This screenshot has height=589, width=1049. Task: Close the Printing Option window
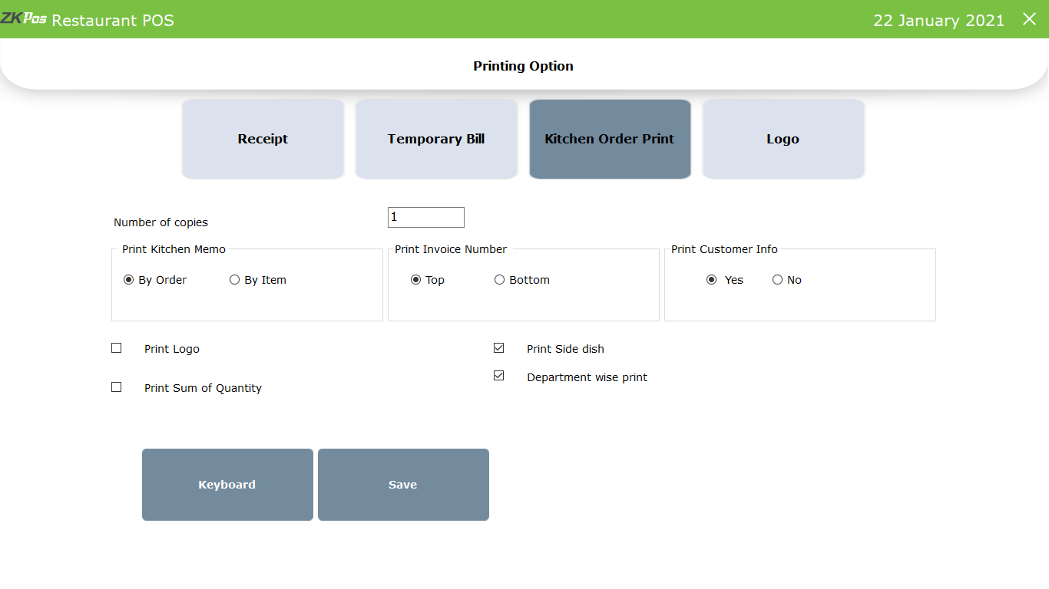pos(1029,19)
